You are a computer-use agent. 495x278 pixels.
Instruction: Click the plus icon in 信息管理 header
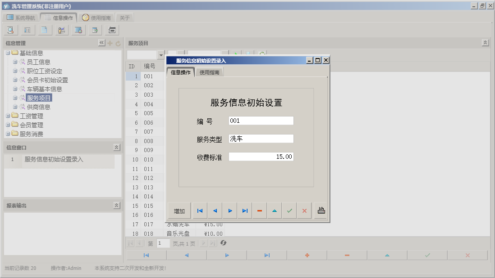coord(110,43)
